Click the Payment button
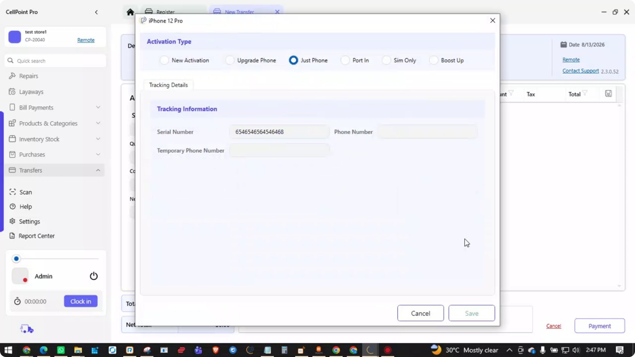This screenshot has width=635, height=357. (599, 326)
